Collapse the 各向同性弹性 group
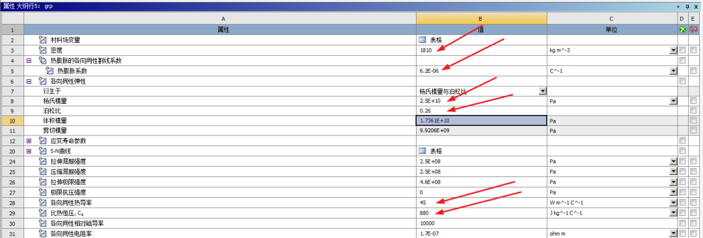 (x=29, y=81)
